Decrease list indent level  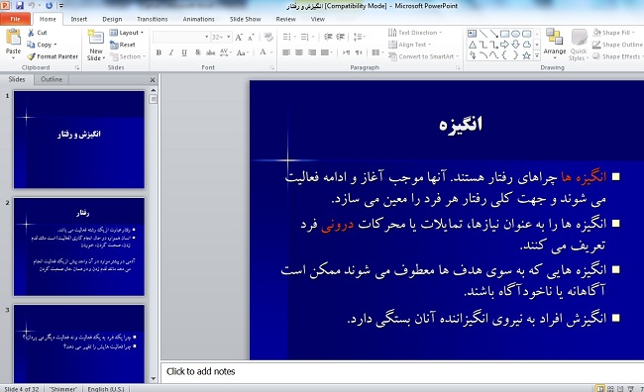328,37
